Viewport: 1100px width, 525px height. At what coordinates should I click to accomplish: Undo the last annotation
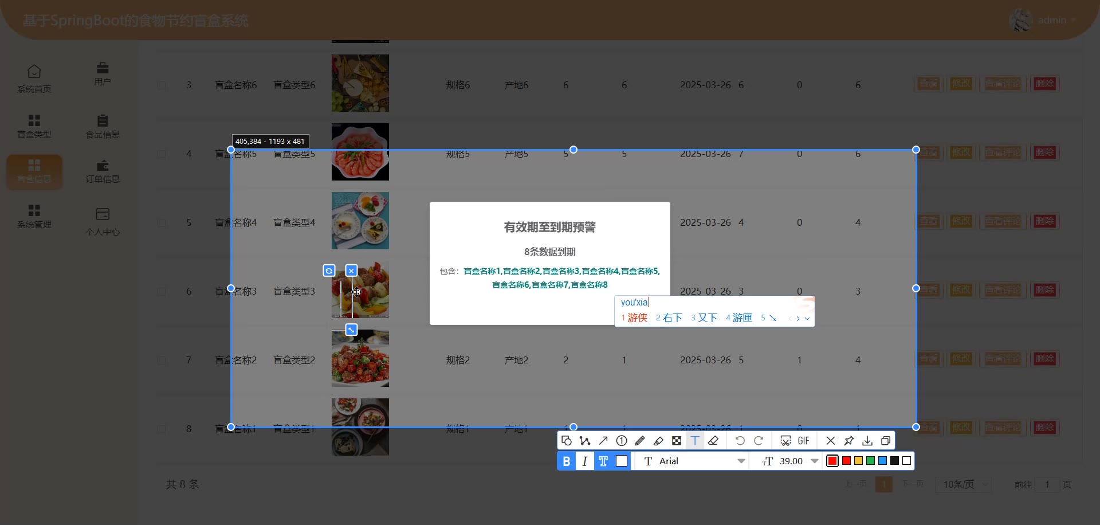point(740,441)
